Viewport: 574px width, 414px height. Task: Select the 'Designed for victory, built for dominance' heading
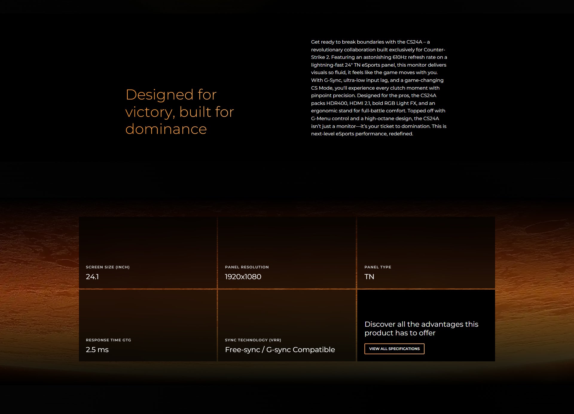click(x=180, y=112)
